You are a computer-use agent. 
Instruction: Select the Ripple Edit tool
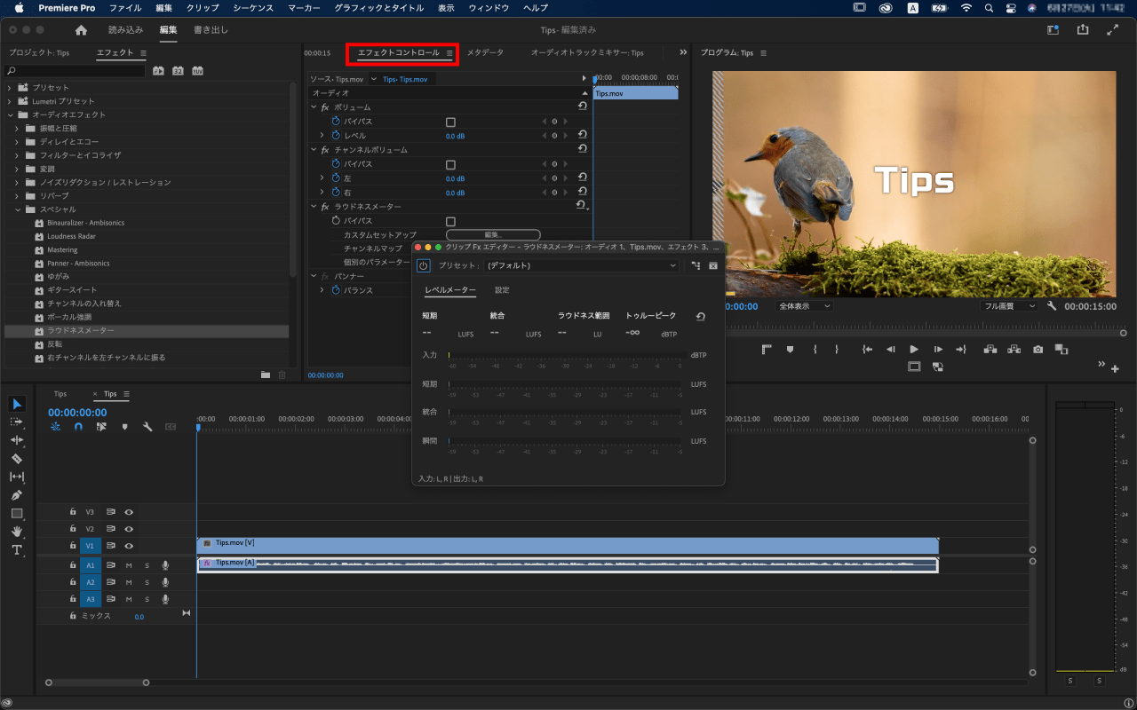[x=17, y=440]
